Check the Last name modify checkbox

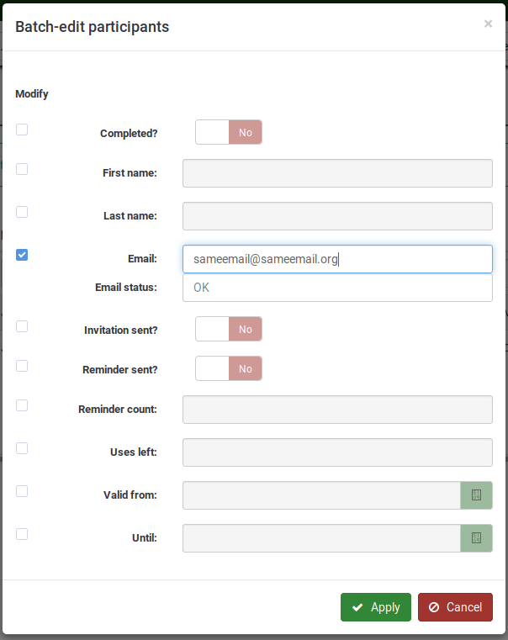point(22,212)
